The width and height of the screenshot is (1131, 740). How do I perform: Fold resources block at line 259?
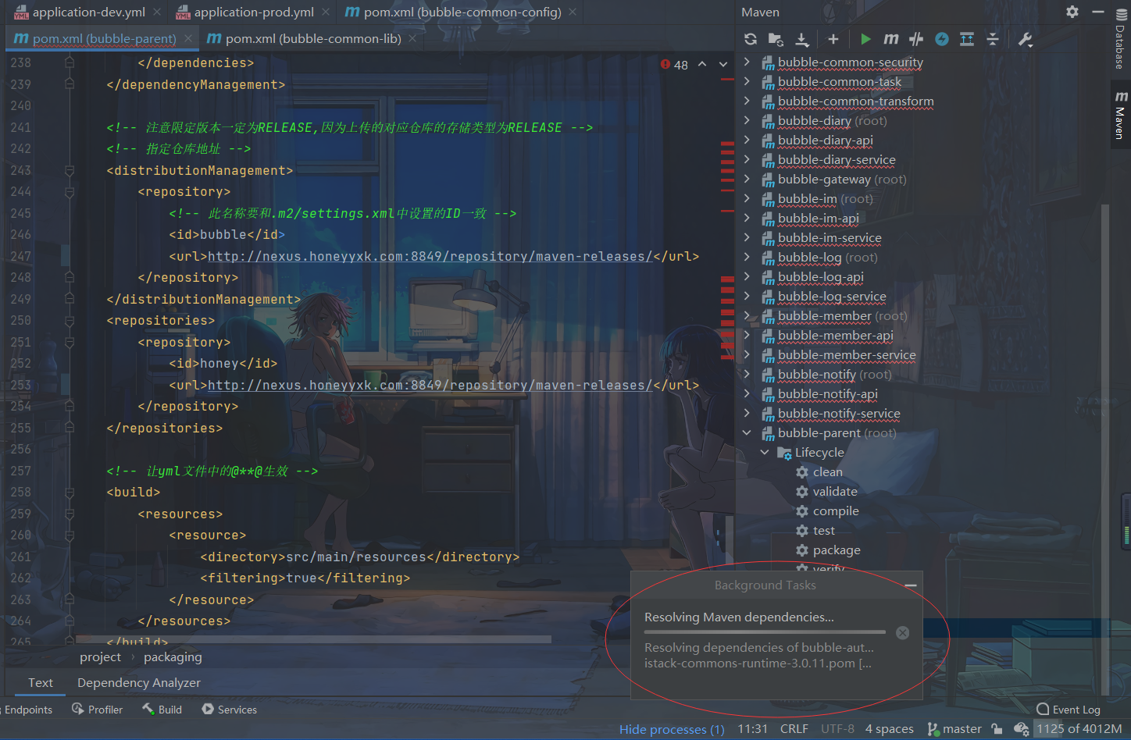click(70, 514)
